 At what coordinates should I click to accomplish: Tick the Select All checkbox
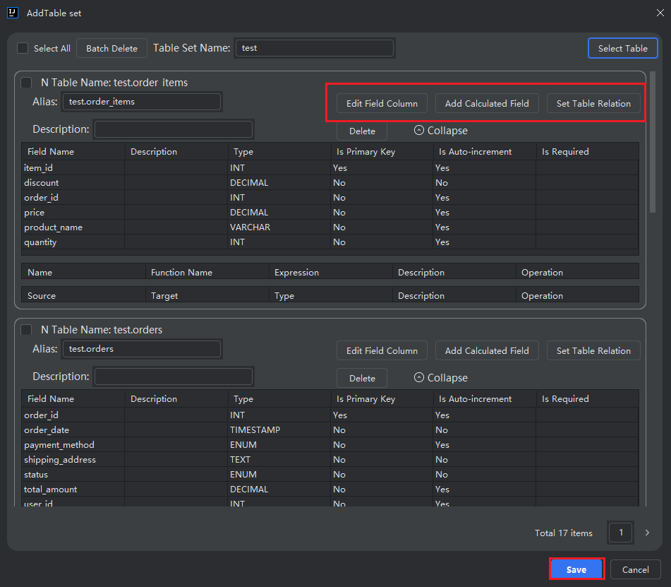tap(23, 48)
